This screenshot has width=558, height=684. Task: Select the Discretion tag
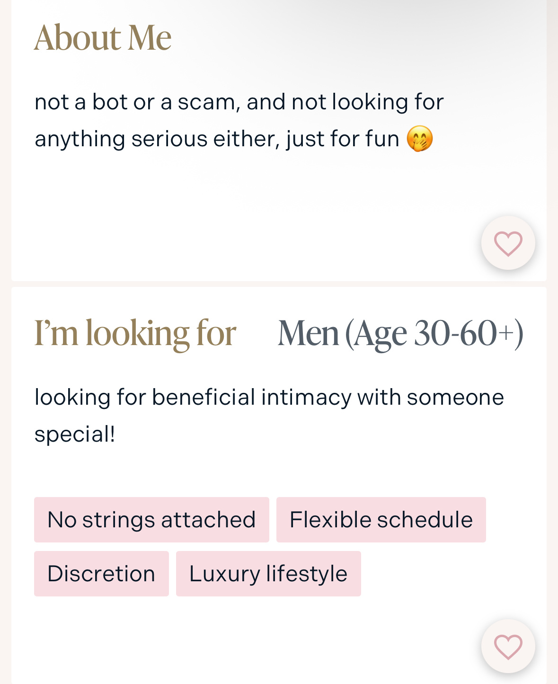coord(101,574)
